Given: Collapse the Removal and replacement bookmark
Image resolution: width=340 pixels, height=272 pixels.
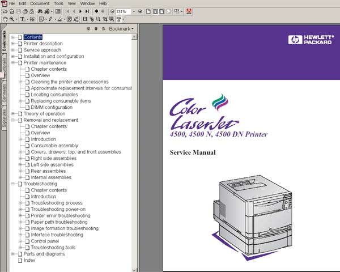Looking at the screenshot, I should tap(13, 120).
